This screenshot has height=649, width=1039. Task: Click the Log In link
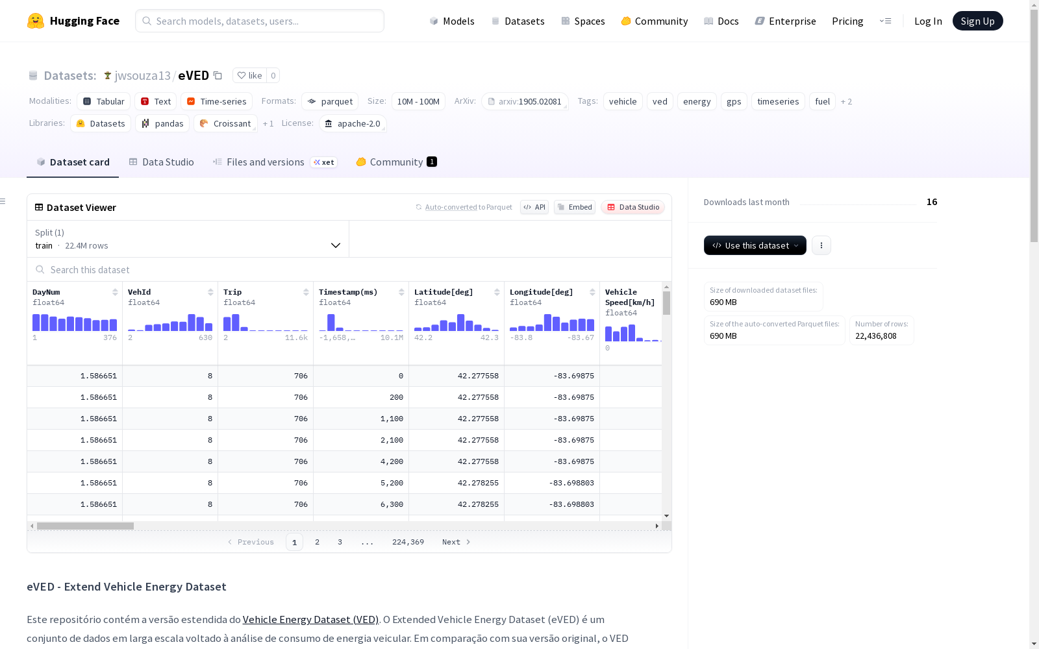point(928,21)
